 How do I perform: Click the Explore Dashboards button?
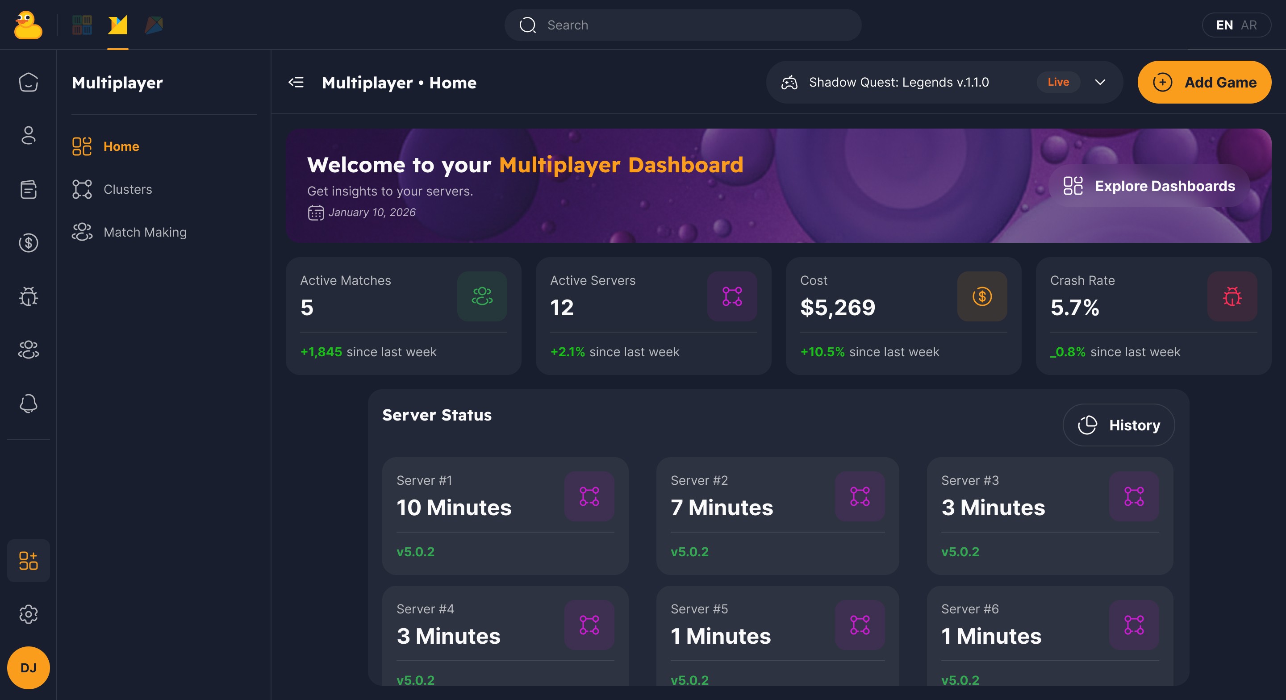point(1149,186)
